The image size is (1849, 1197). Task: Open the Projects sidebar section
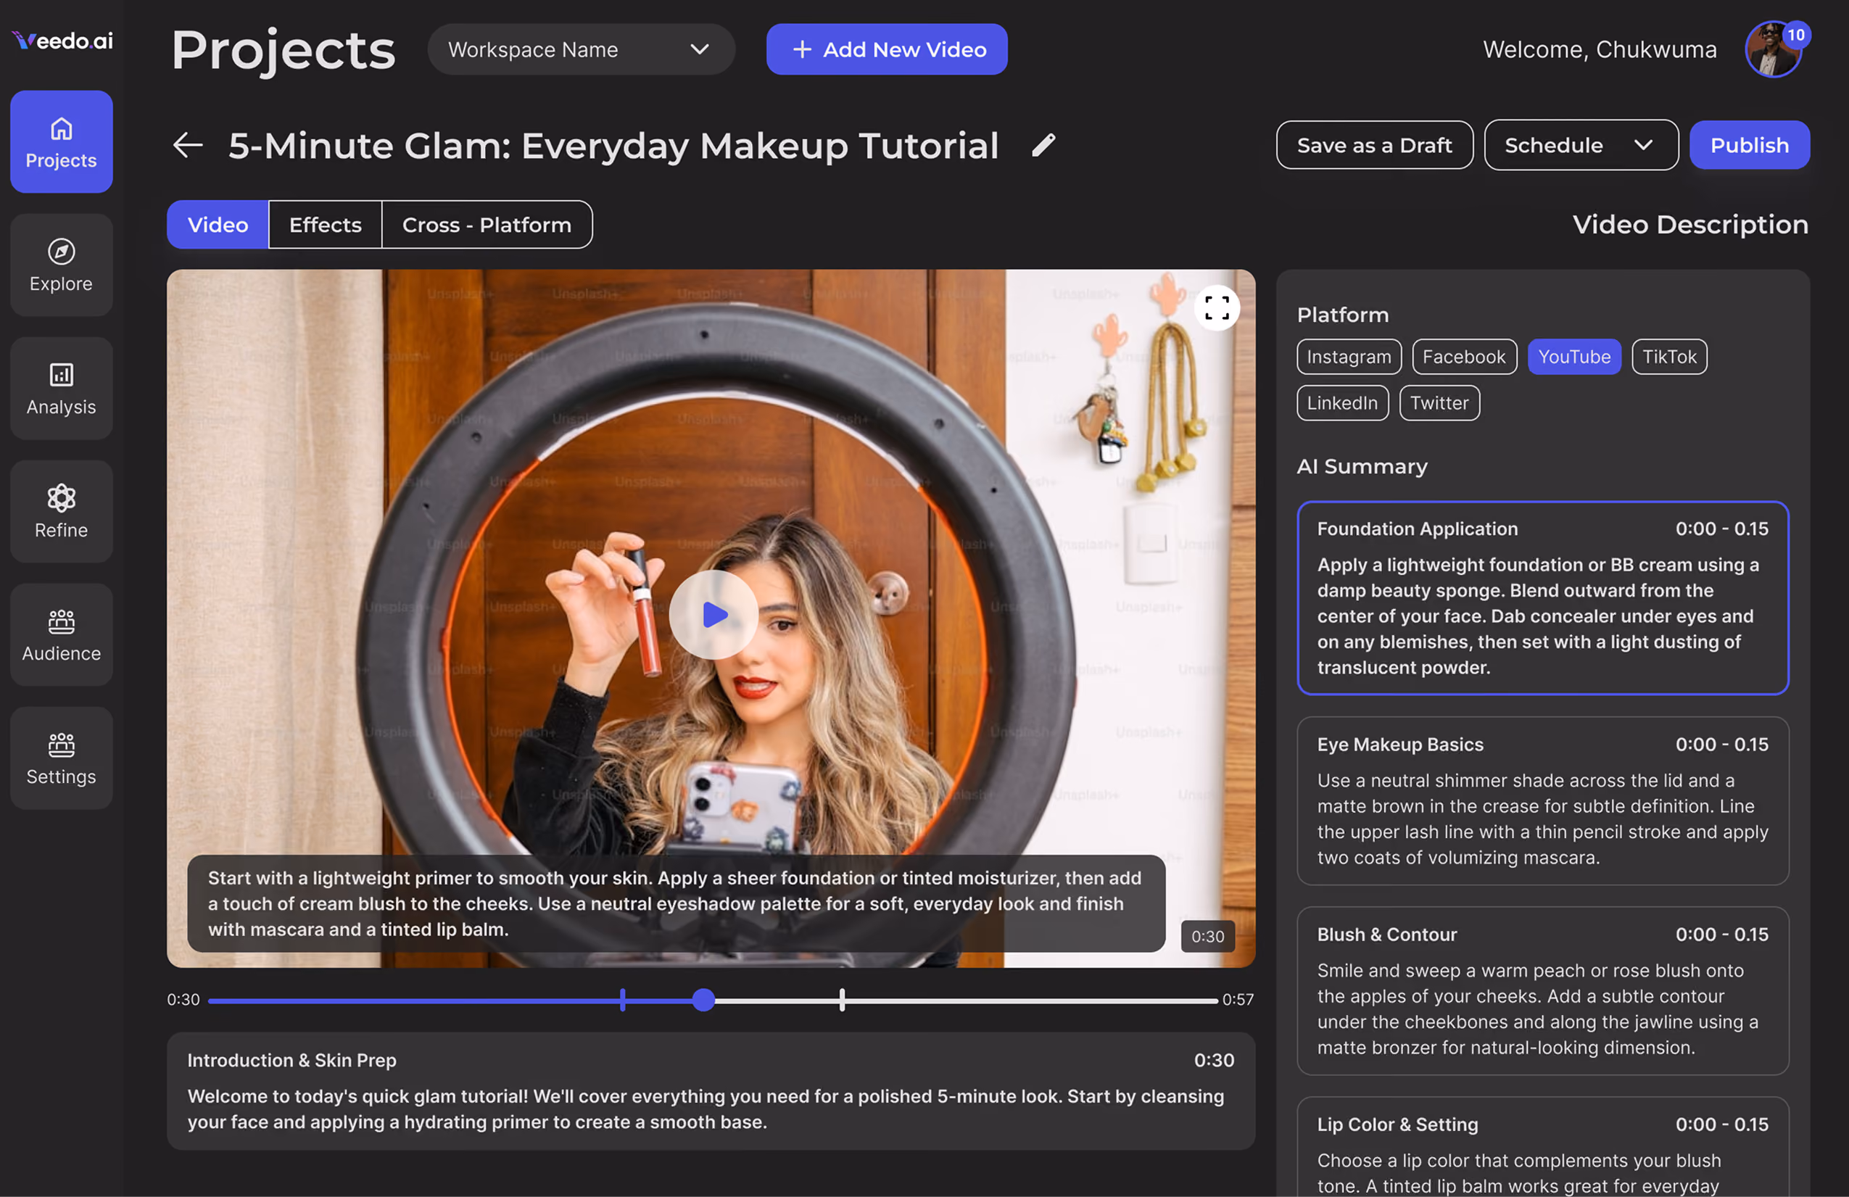[x=62, y=141]
